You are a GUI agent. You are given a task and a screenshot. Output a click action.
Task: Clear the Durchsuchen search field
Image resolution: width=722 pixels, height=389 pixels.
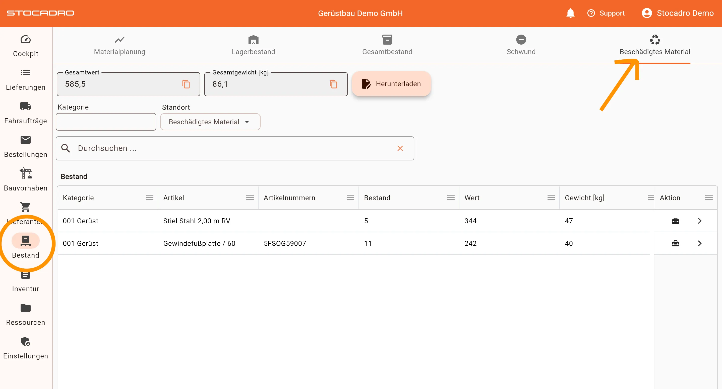pyautogui.click(x=400, y=148)
